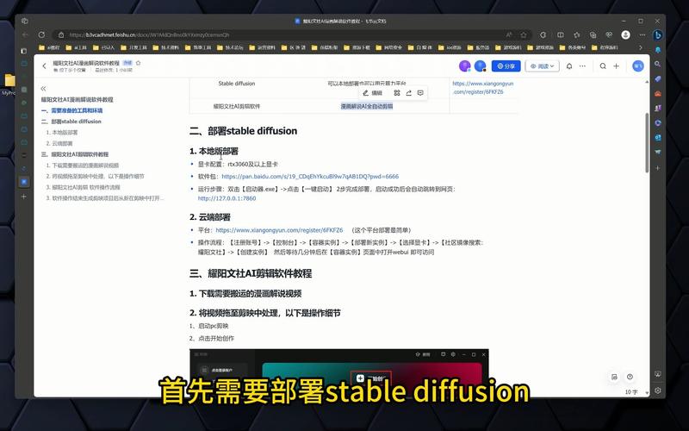Click the MyPro folder icon on desktop
The width and height of the screenshot is (689, 431).
pos(9,84)
